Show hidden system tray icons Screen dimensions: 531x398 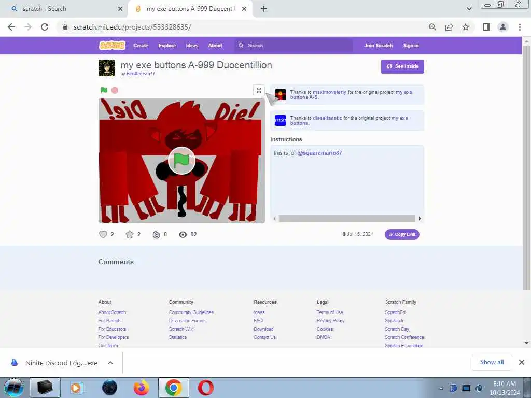441,388
